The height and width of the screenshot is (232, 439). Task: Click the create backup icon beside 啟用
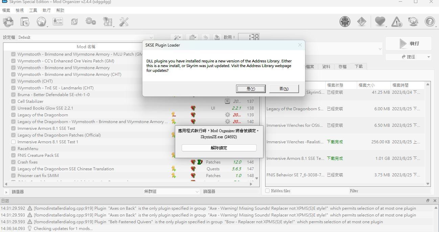(217, 37)
